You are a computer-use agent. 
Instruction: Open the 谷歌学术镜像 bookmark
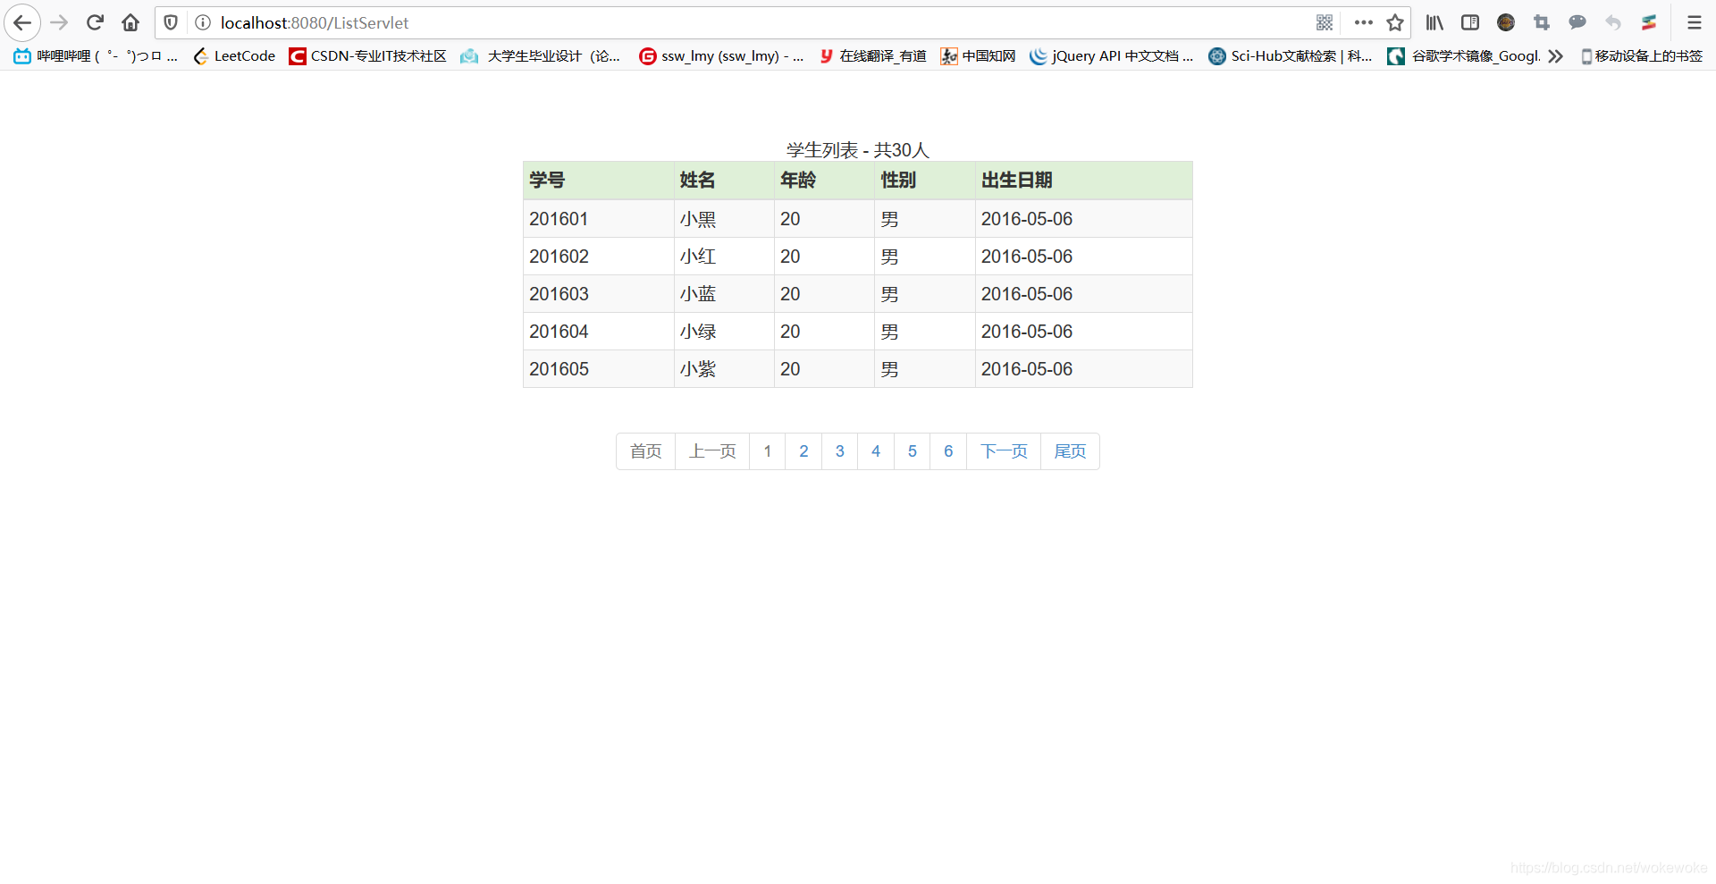coord(1464,56)
